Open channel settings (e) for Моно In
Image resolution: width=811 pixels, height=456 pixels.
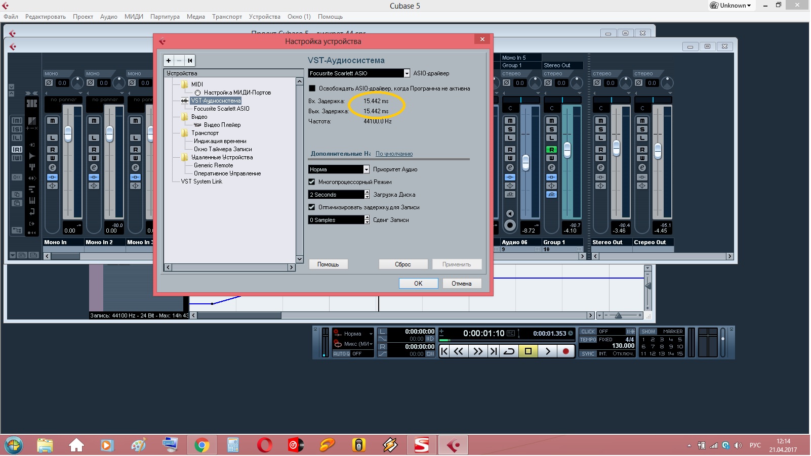(52, 167)
